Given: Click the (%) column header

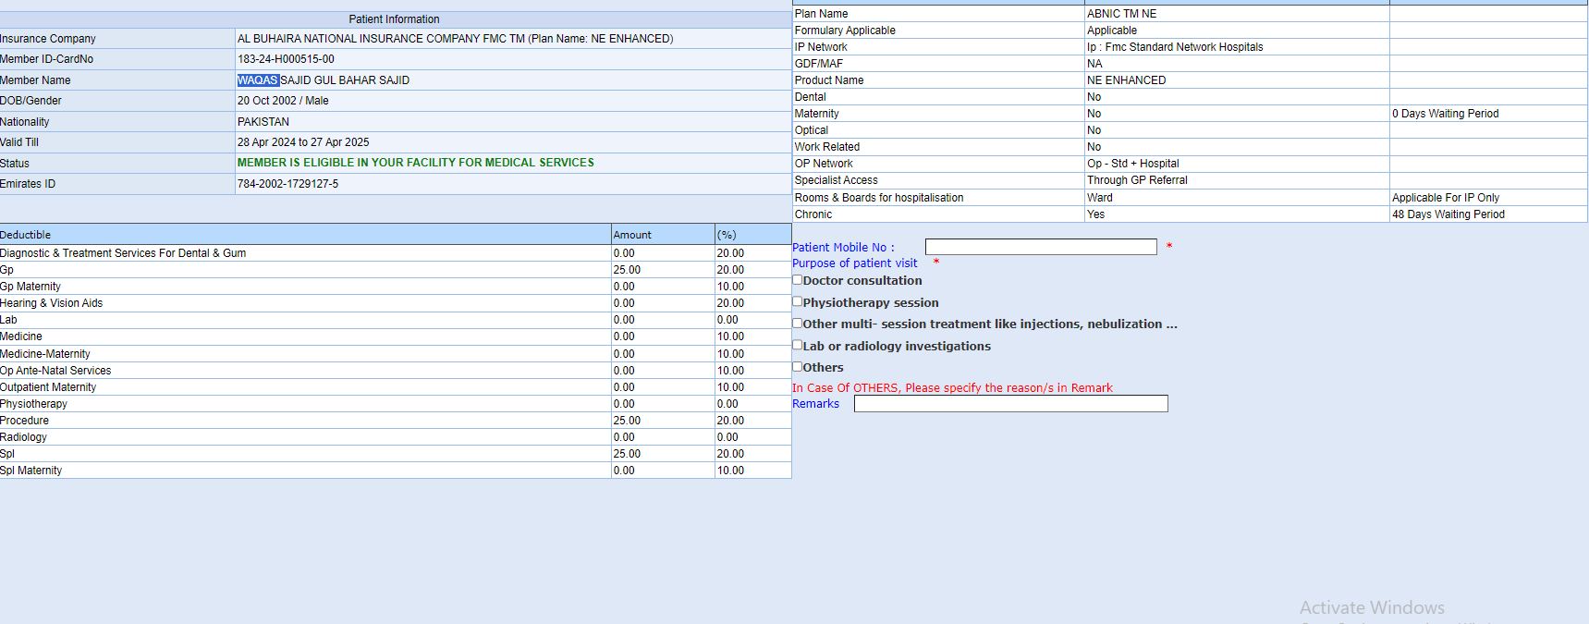Looking at the screenshot, I should [x=727, y=235].
